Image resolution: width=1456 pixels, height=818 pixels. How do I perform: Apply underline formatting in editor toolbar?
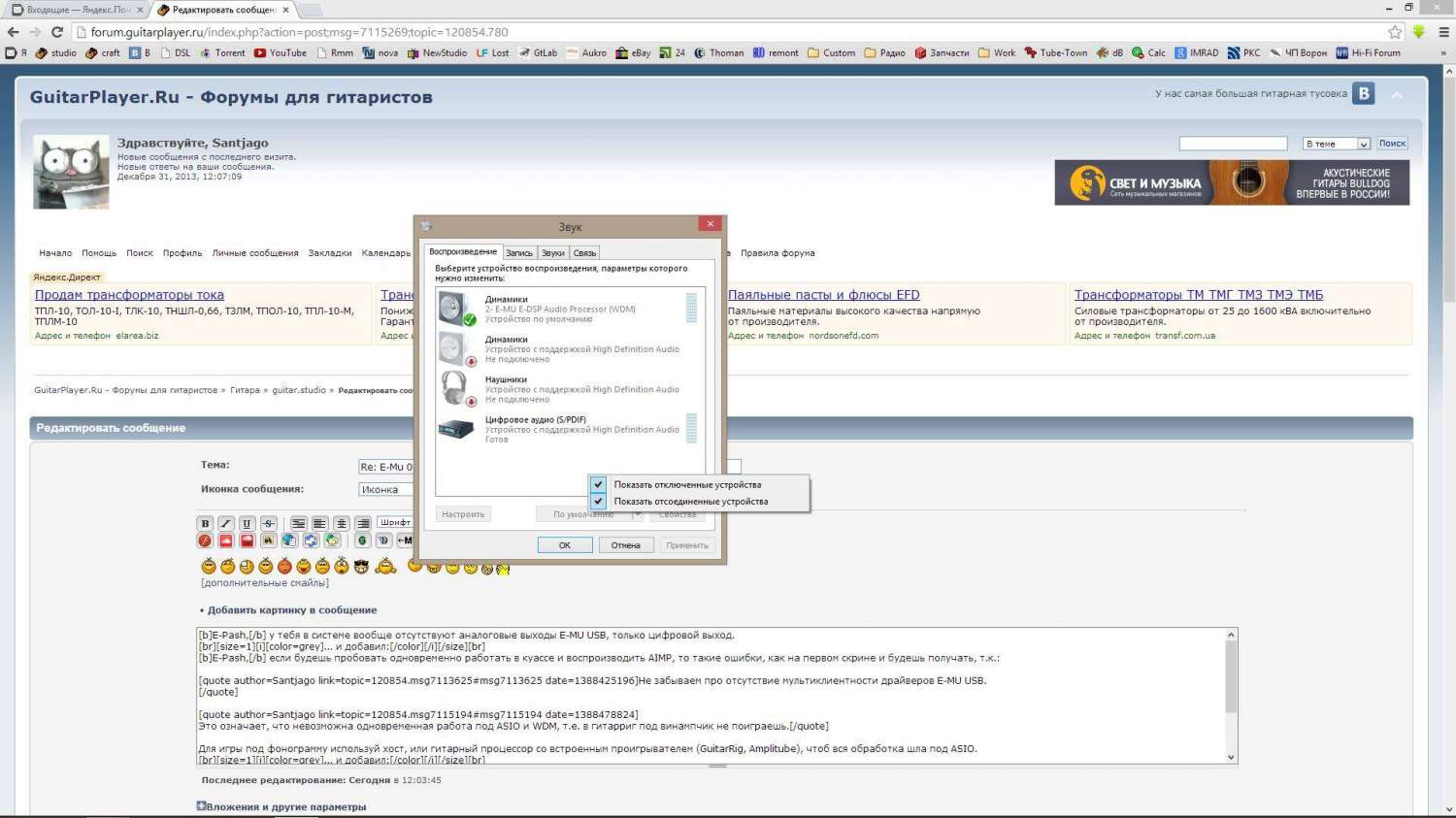(x=247, y=523)
